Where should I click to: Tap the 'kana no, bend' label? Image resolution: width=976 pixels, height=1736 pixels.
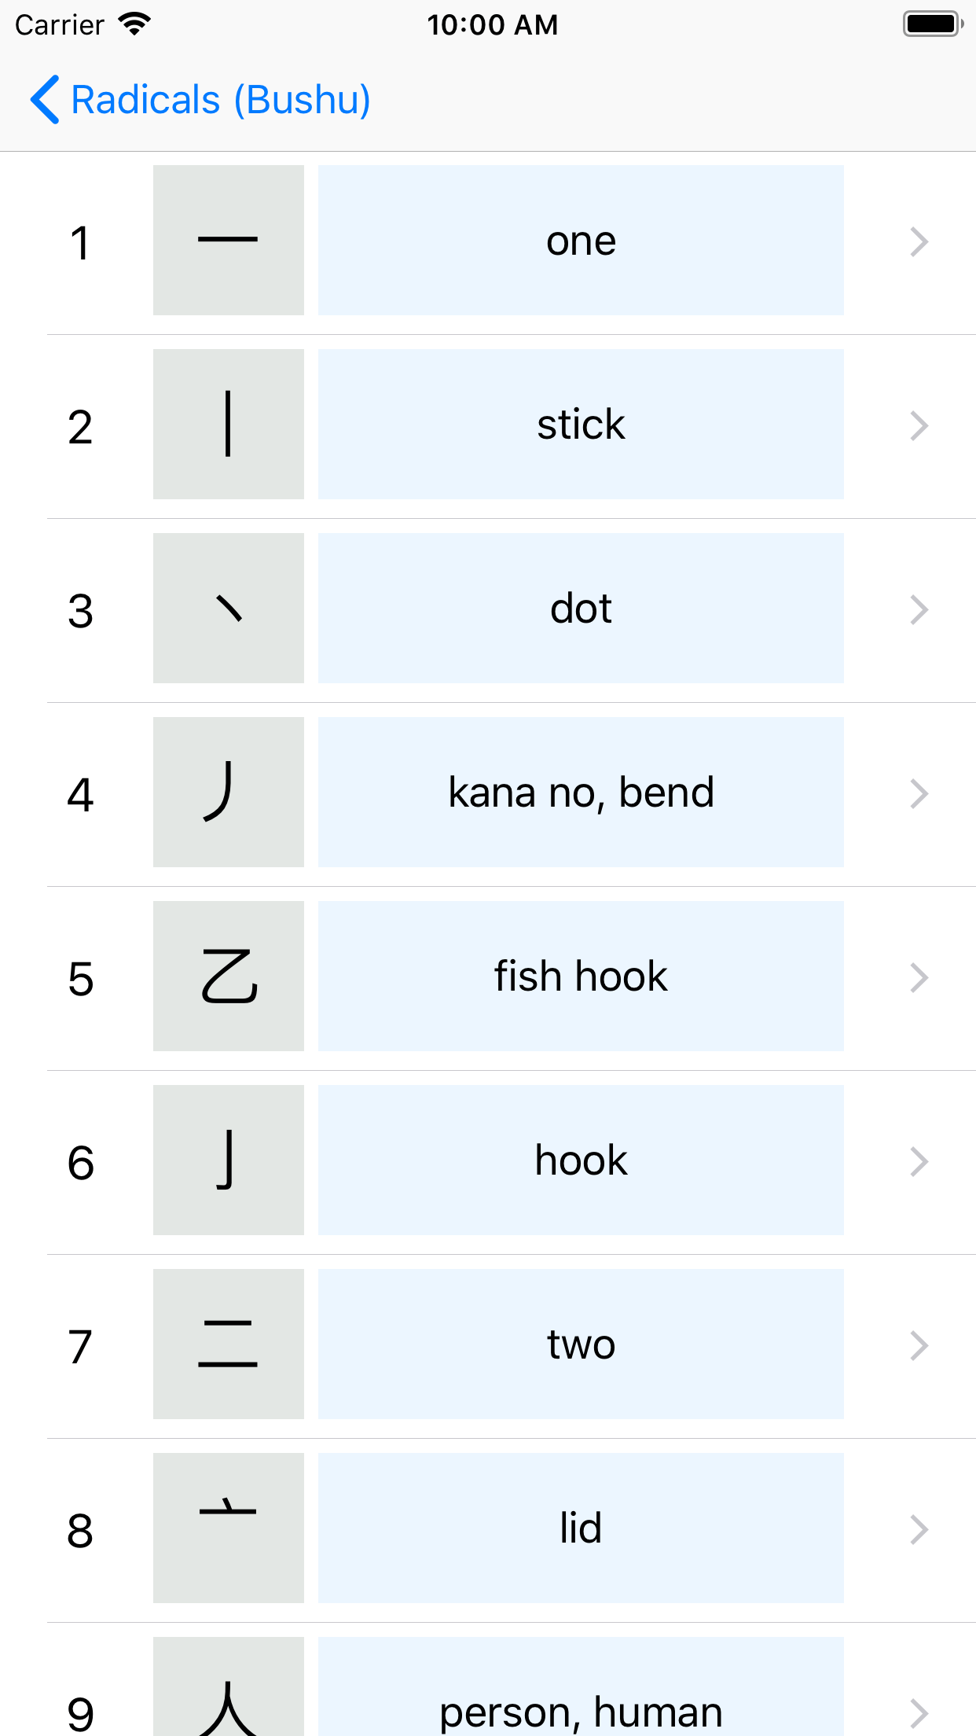coord(581,792)
